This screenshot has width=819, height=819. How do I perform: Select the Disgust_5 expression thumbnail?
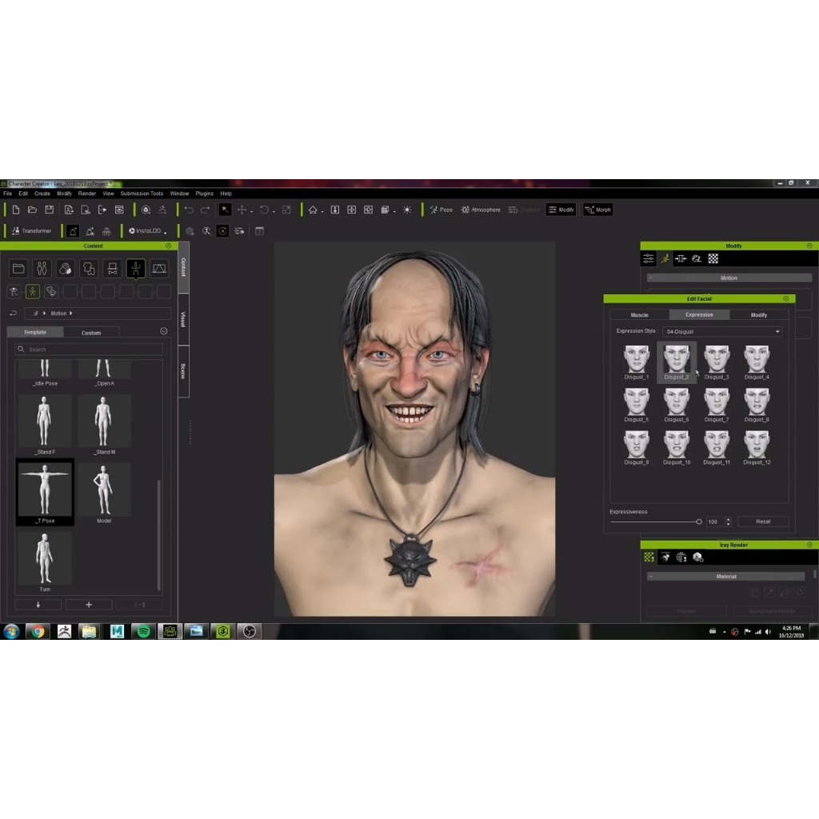[636, 405]
